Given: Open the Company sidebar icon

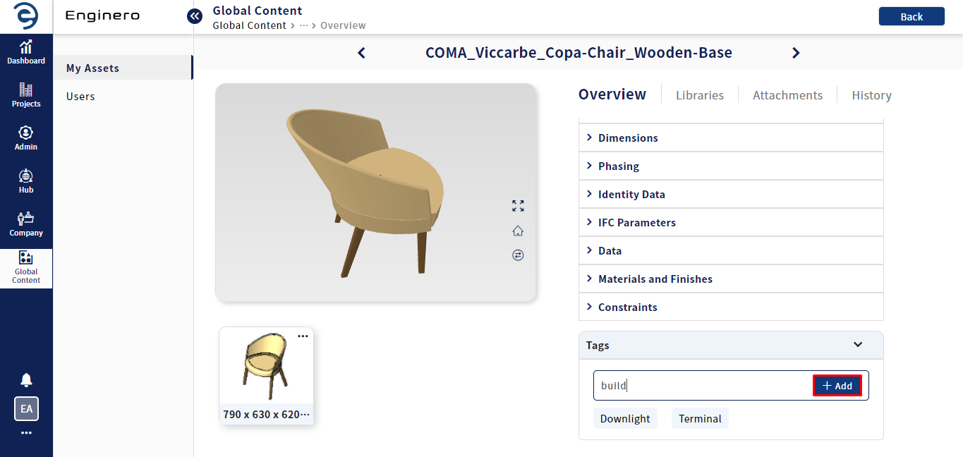Looking at the screenshot, I should (26, 219).
